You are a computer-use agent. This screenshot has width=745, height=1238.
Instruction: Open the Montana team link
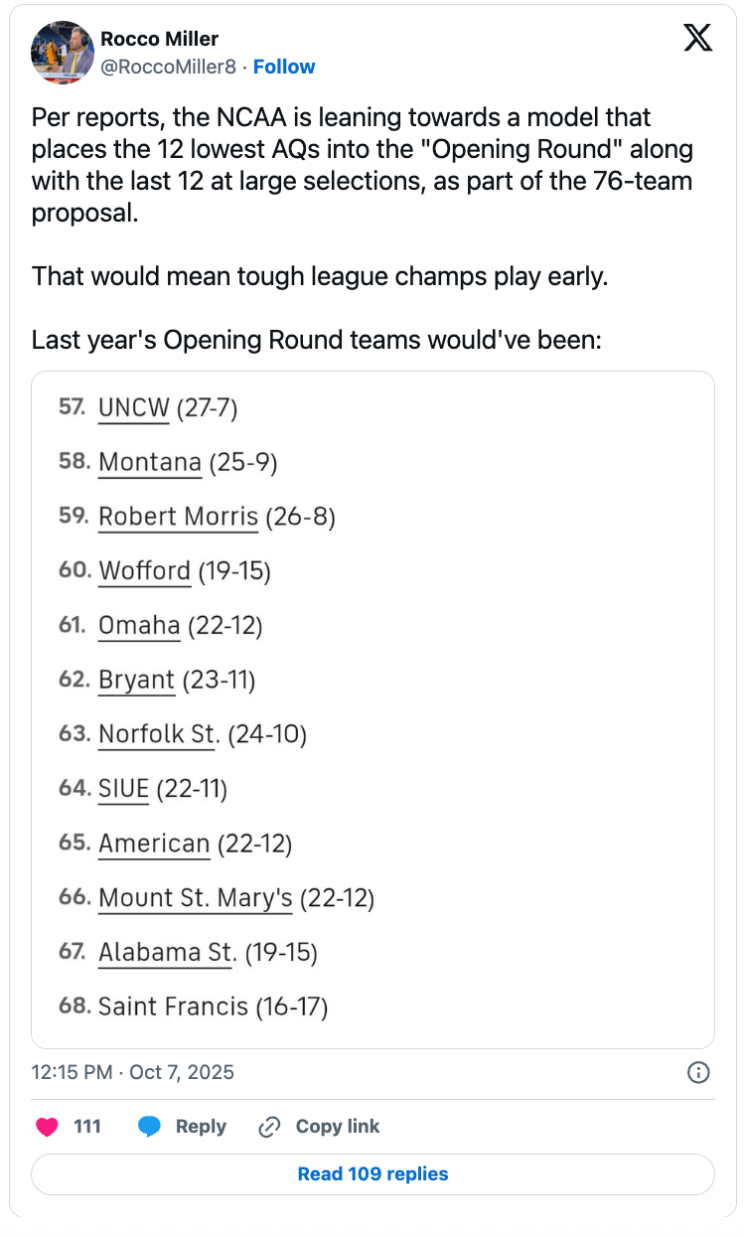coord(150,462)
